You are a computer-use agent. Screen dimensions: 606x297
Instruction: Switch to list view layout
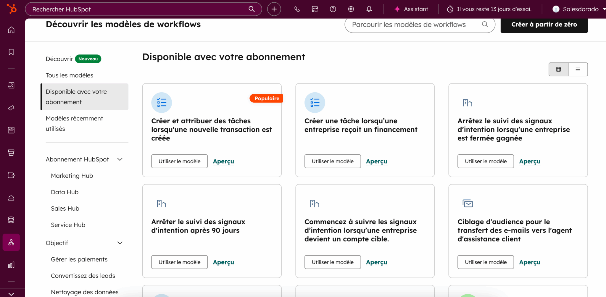pos(578,70)
